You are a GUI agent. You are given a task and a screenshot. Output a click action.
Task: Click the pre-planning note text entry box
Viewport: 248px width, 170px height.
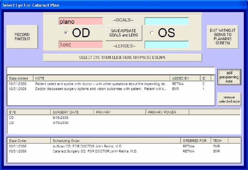(x=111, y=71)
